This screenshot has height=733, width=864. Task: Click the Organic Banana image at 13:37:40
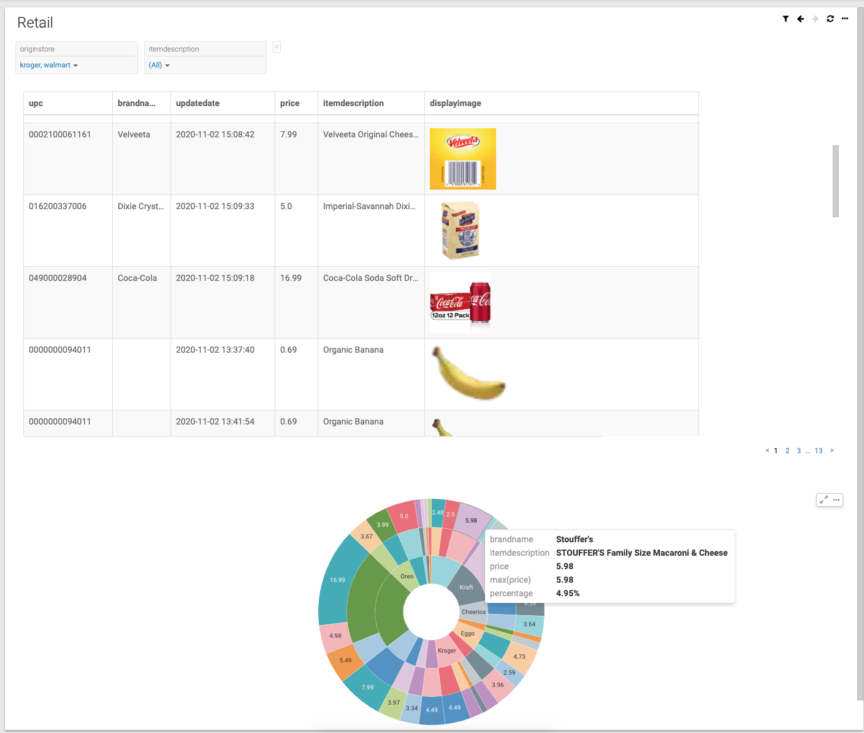(468, 373)
